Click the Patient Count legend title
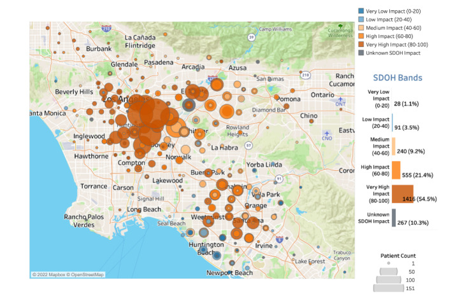The image size is (467, 294). tap(398, 256)
